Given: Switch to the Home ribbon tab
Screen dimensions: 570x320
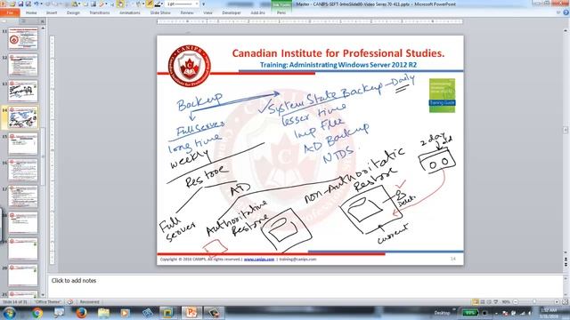Looking at the screenshot, I should tap(31, 12).
